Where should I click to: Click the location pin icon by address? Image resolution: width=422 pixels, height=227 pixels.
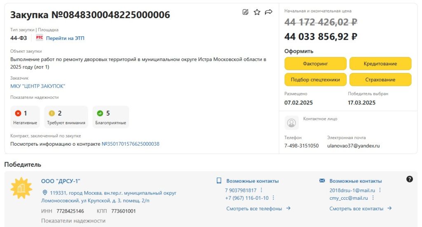click(45, 193)
